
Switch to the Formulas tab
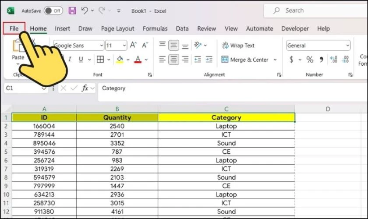[155, 28]
